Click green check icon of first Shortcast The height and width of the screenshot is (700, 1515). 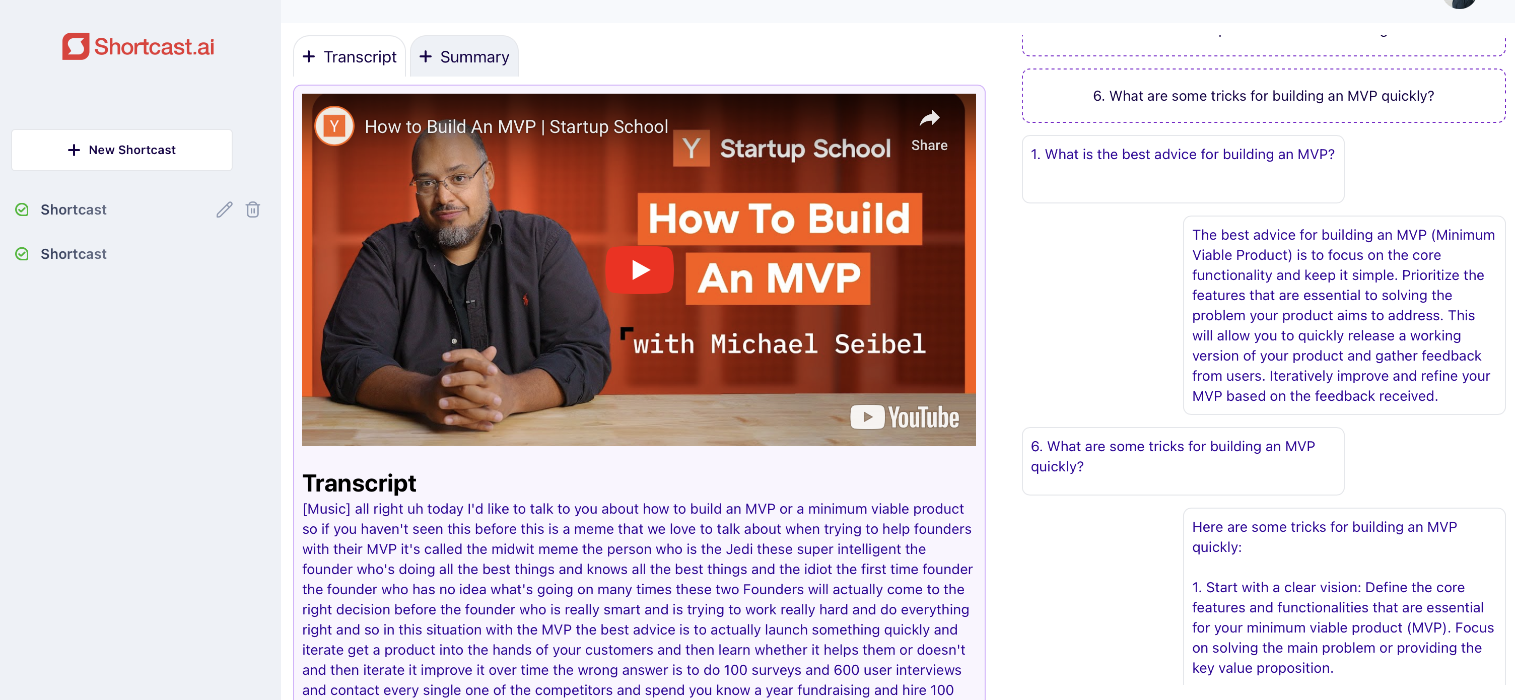22,209
